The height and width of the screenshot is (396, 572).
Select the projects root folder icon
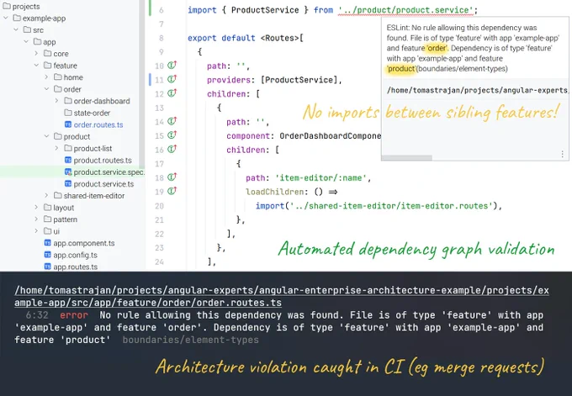[7, 6]
